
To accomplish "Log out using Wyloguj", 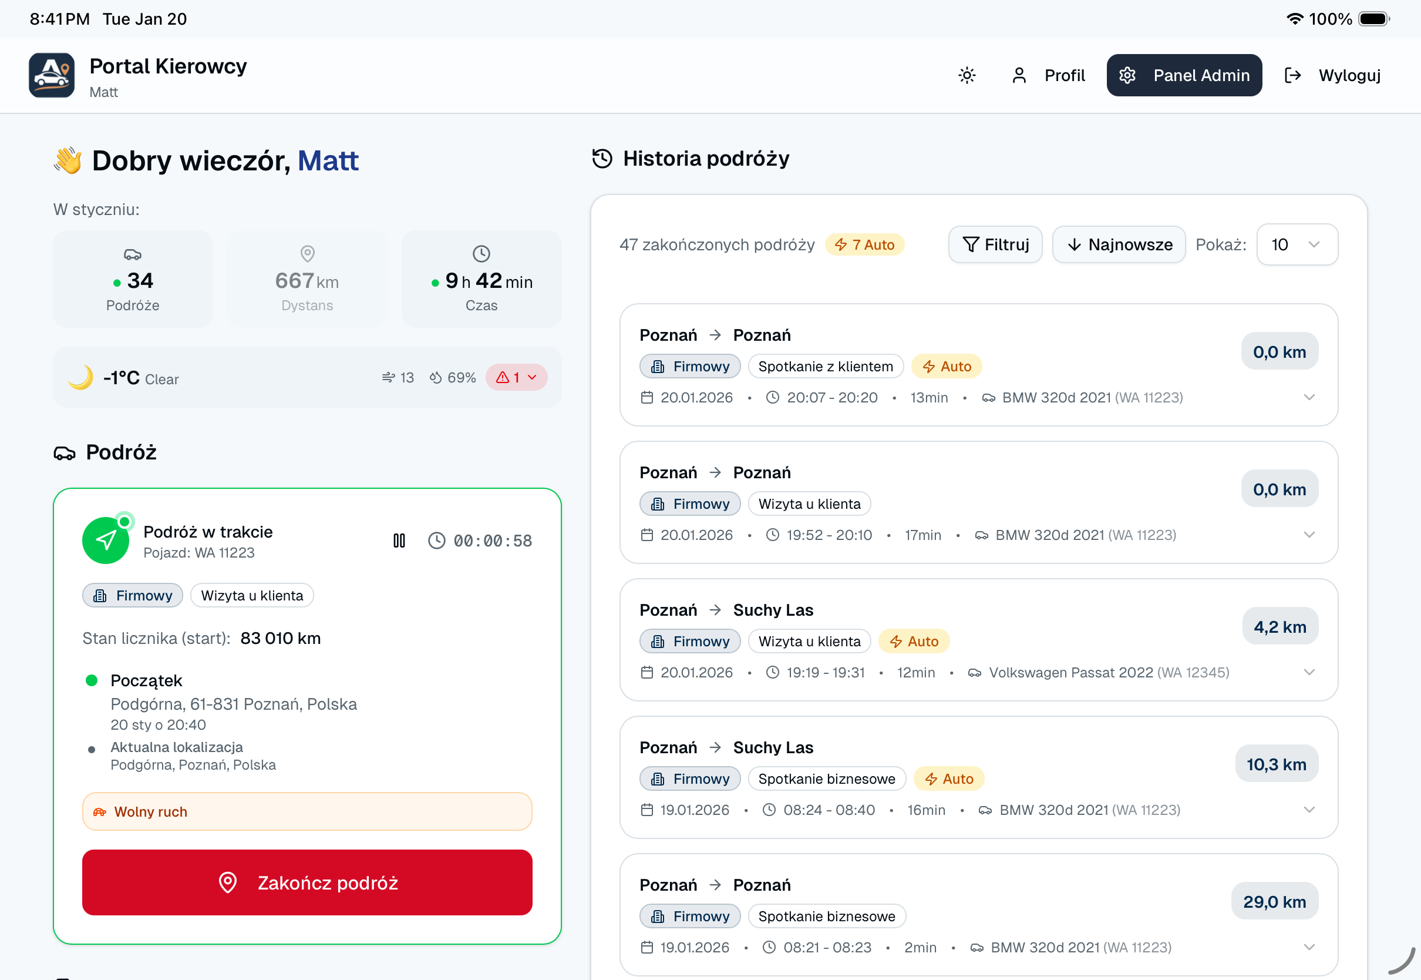I will point(1332,76).
